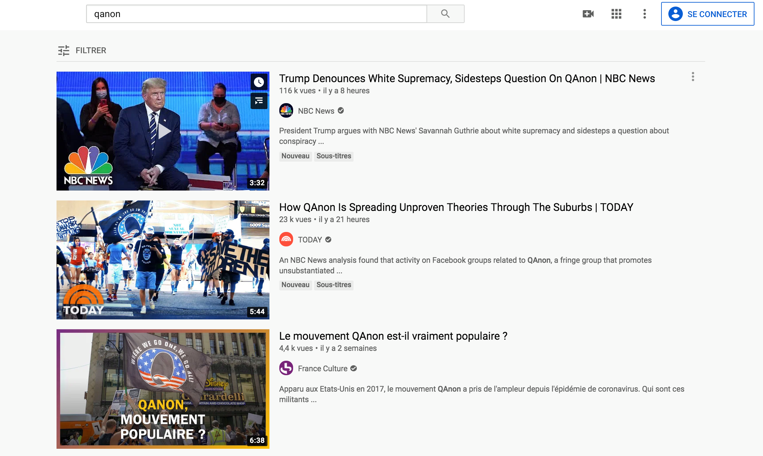Toggle Add to queue on the Trump video
The width and height of the screenshot is (763, 456).
(x=259, y=101)
